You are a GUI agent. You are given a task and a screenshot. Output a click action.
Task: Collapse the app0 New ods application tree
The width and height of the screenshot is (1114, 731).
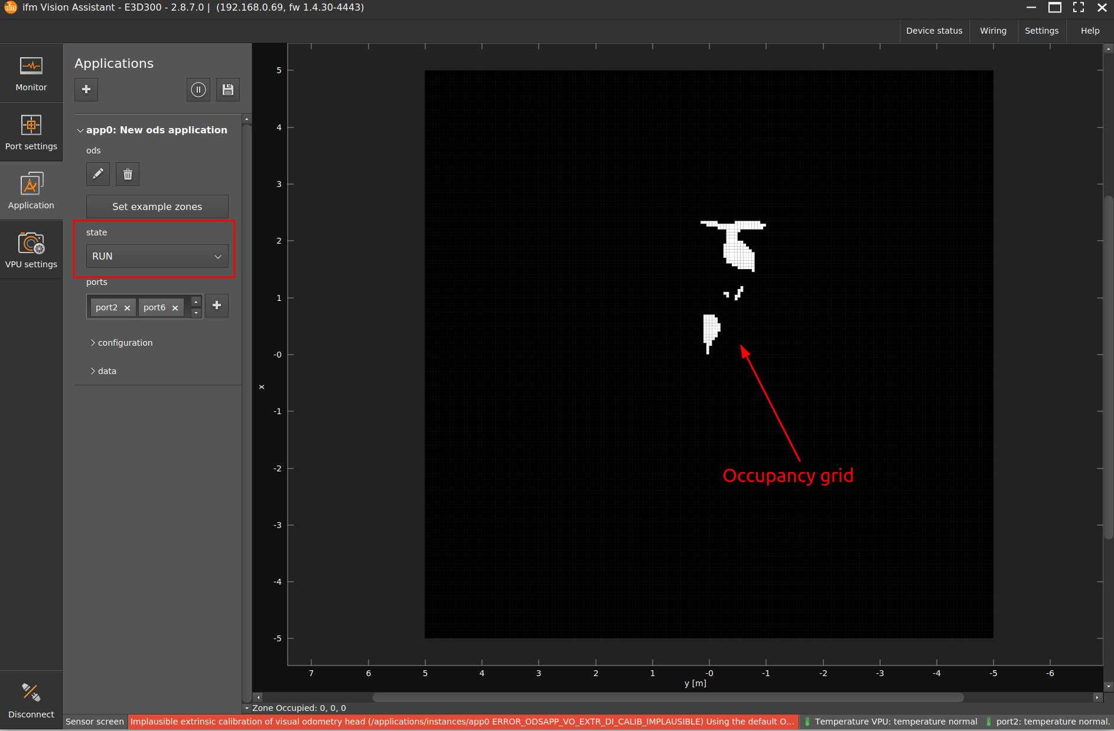80,130
